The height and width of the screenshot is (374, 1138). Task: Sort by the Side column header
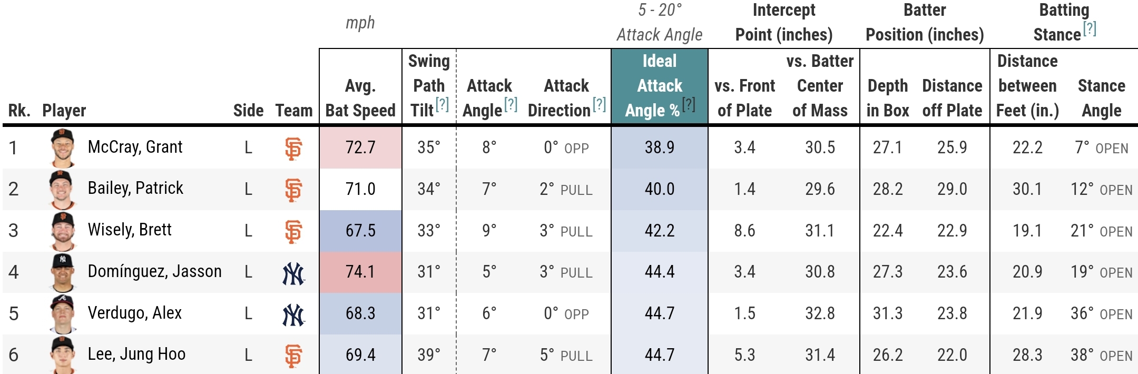click(x=248, y=110)
